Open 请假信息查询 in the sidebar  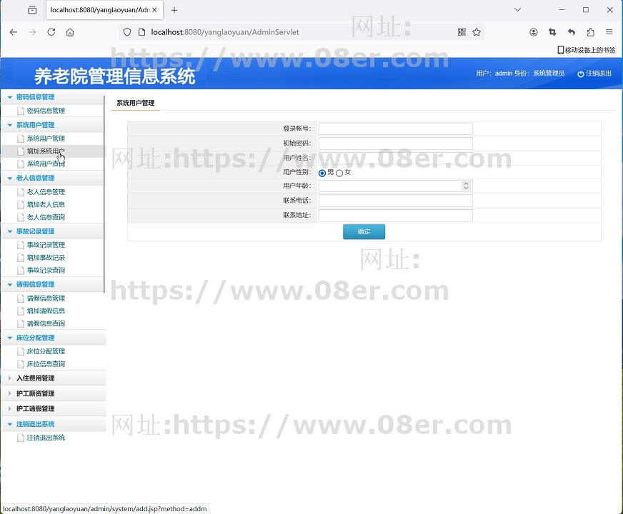click(x=46, y=324)
